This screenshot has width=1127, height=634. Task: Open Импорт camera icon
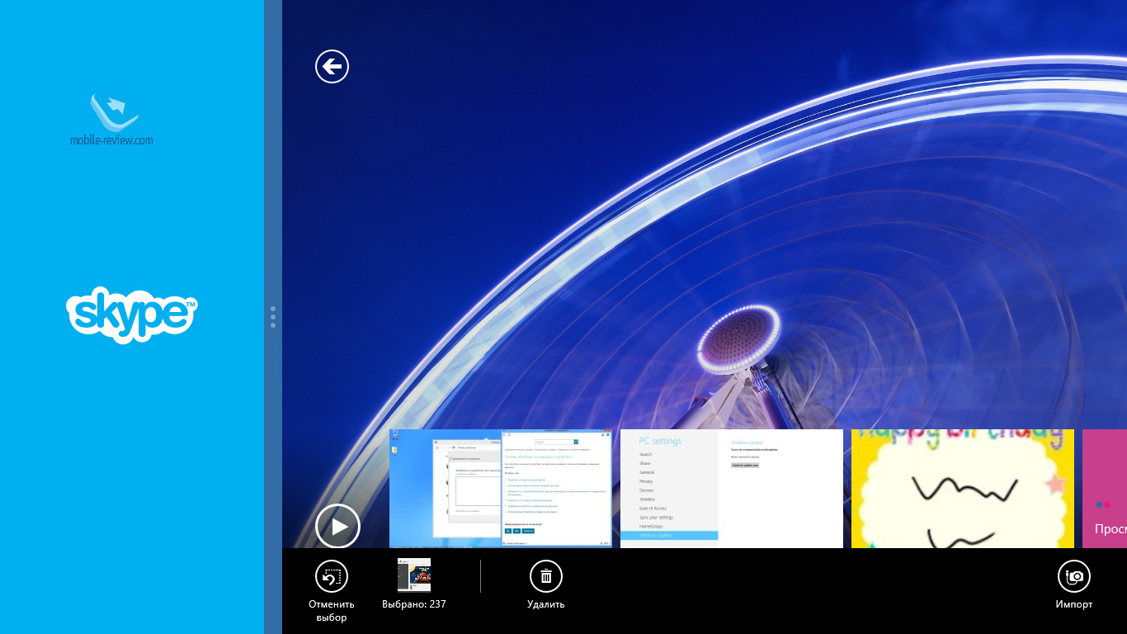coord(1074,577)
